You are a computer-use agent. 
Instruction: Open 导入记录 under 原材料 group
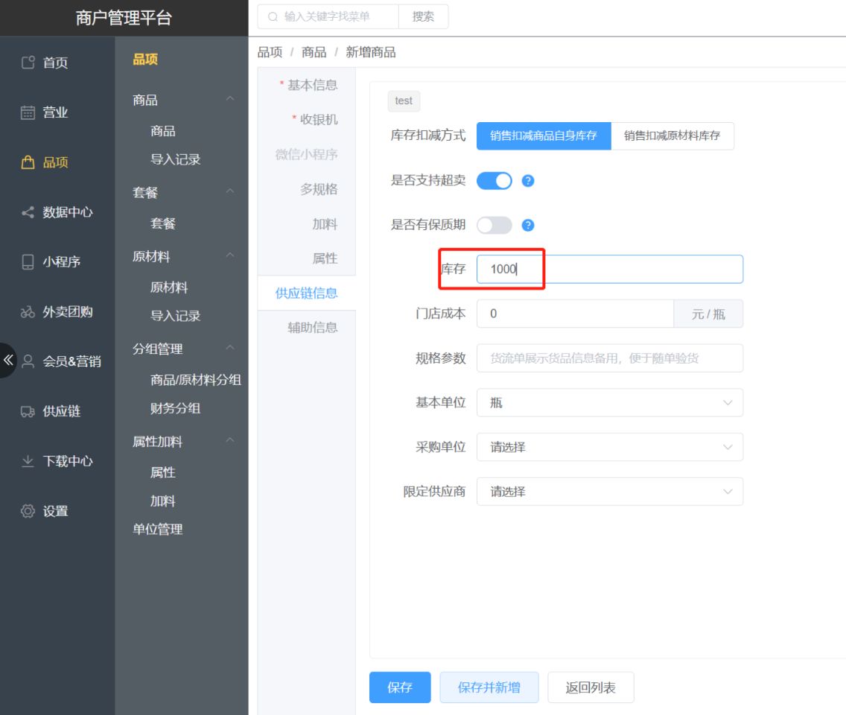175,317
